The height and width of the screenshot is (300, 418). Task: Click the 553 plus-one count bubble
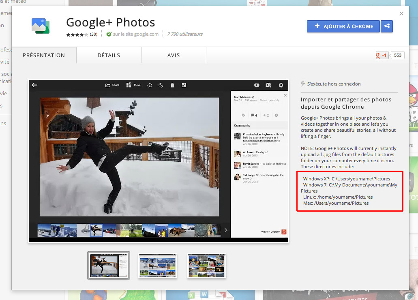click(x=397, y=55)
